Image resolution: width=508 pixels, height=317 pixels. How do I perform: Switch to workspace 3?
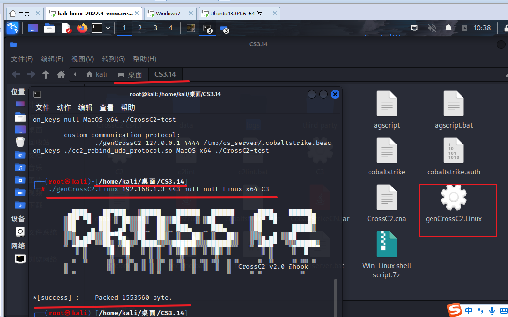155,28
